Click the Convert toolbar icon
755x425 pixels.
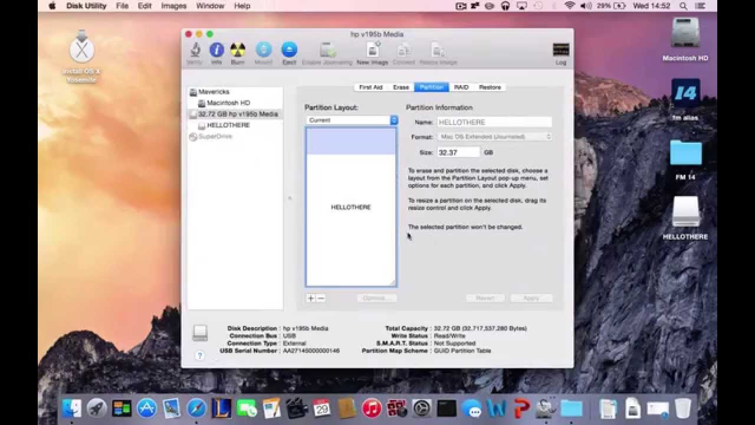click(x=403, y=53)
